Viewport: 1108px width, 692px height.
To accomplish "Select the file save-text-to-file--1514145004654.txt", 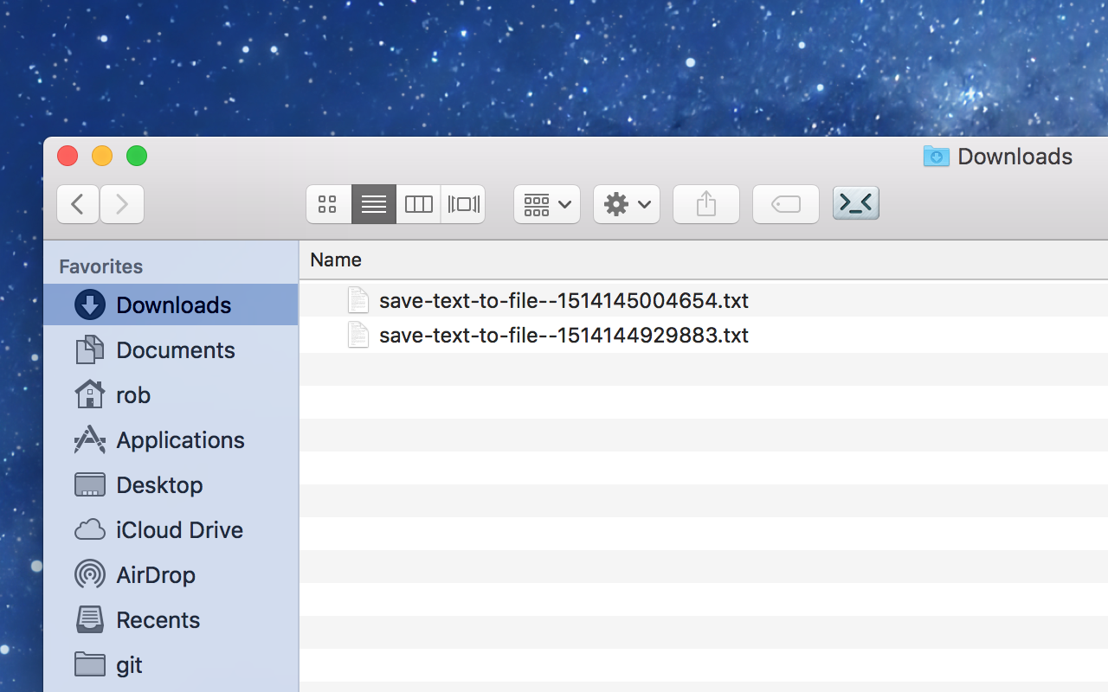I will click(x=564, y=300).
